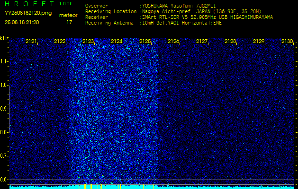Click the Receiver field label
The height and width of the screenshot is (189, 298).
point(97,17)
